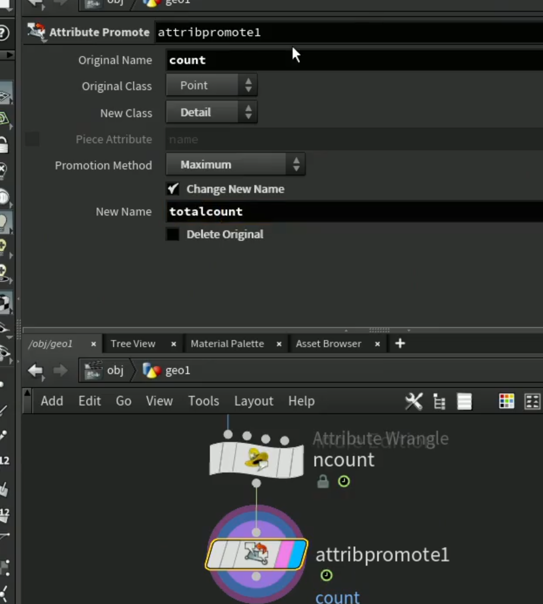Switch to the Material Palette tab
543x604 pixels.
(x=227, y=344)
